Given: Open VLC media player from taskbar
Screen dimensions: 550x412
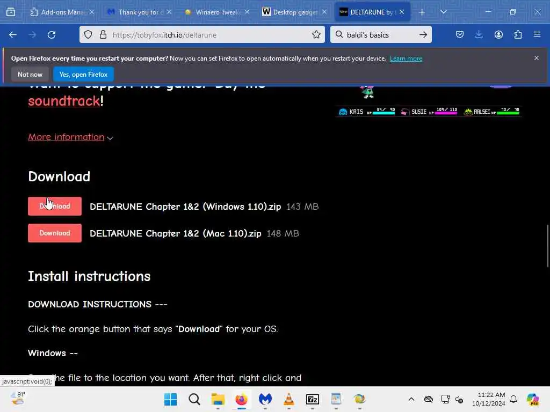Looking at the screenshot, I should (288, 399).
